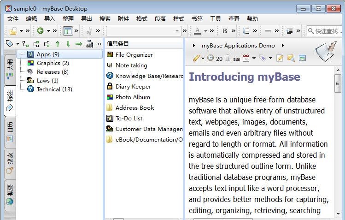Image resolution: width=345 pixels, height=220 pixels.
Task: Open the 编辑 menu
Action: [31, 19]
